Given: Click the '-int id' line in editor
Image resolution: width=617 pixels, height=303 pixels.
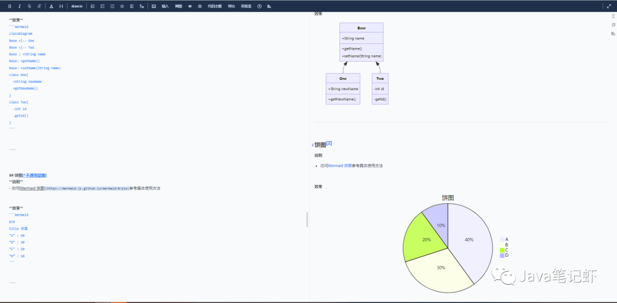Looking at the screenshot, I should tap(19, 109).
